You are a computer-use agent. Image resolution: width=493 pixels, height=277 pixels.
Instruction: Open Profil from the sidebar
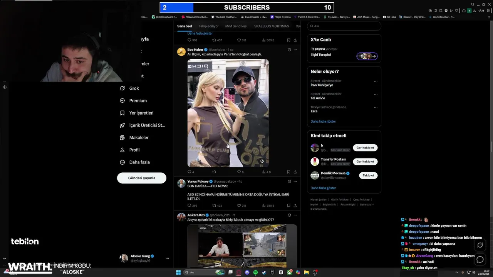(x=129, y=150)
